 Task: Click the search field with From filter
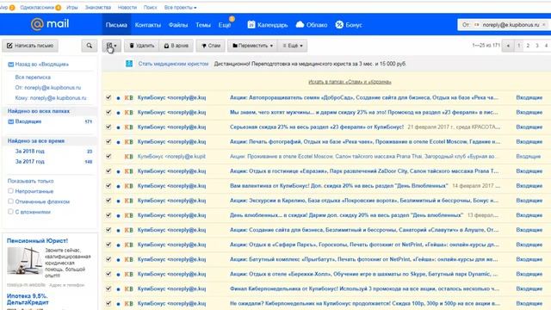(504, 25)
